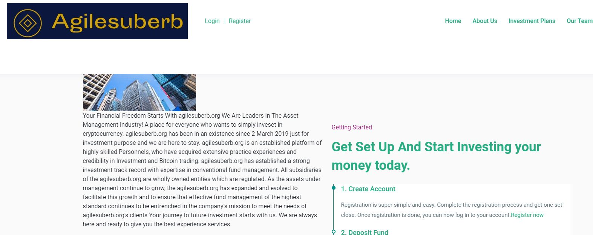Click the 'Get Set Up And Start Investing' heading
Viewport: 593px width, 235px height.
pos(436,156)
